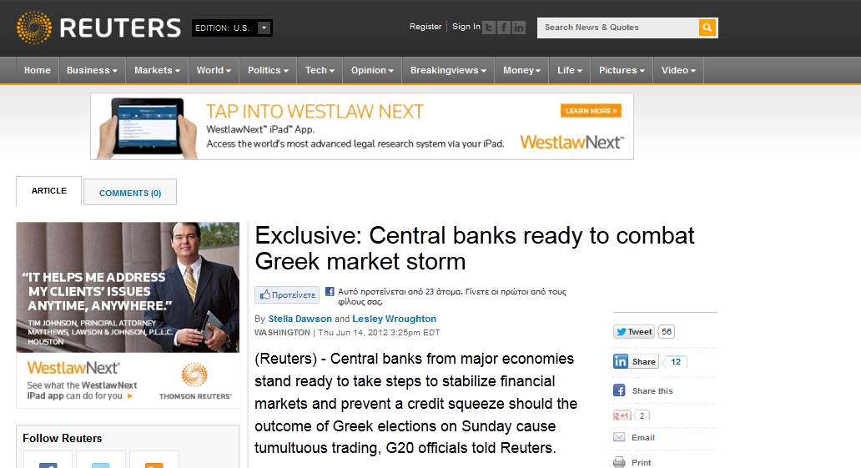
Task: Share article via LinkedIn Share button
Action: [x=636, y=361]
